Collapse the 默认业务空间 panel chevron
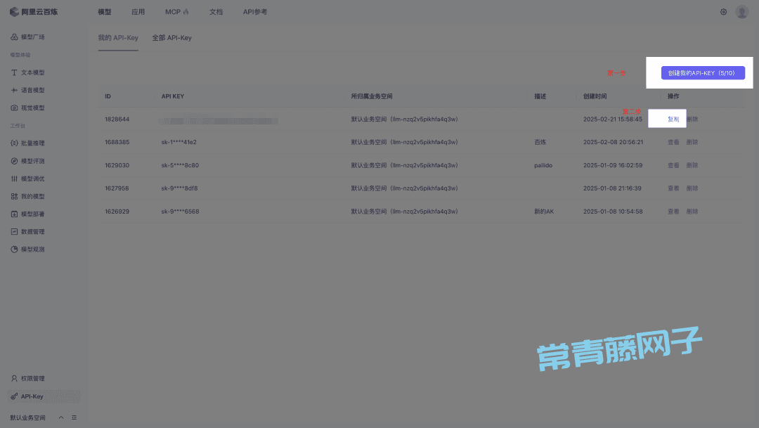This screenshot has width=759, height=428. (60, 417)
